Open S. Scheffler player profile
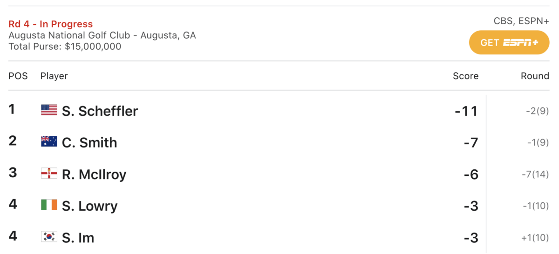559x254 pixels. [100, 111]
